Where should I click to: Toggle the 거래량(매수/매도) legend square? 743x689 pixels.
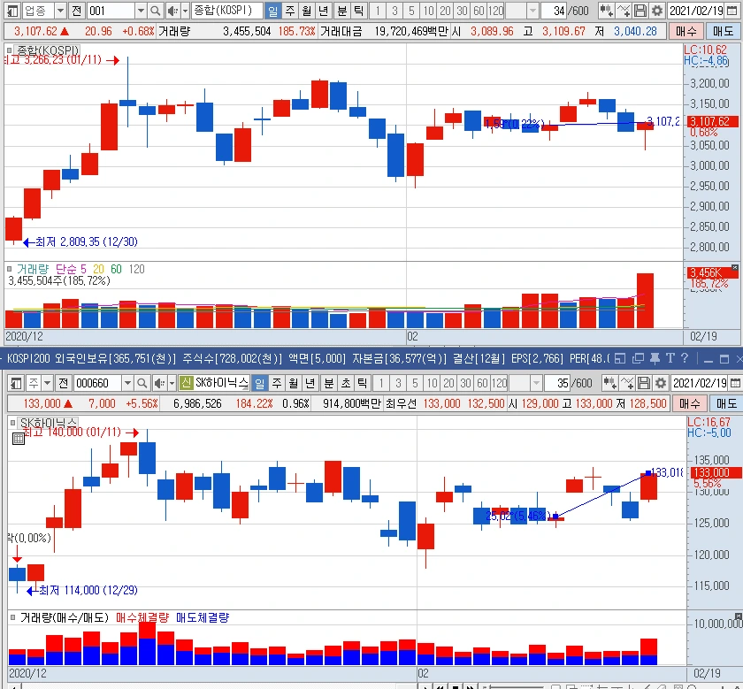pyautogui.click(x=12, y=617)
